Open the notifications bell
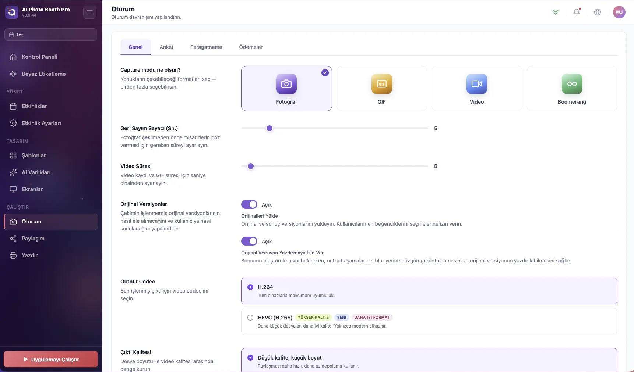 577,12
